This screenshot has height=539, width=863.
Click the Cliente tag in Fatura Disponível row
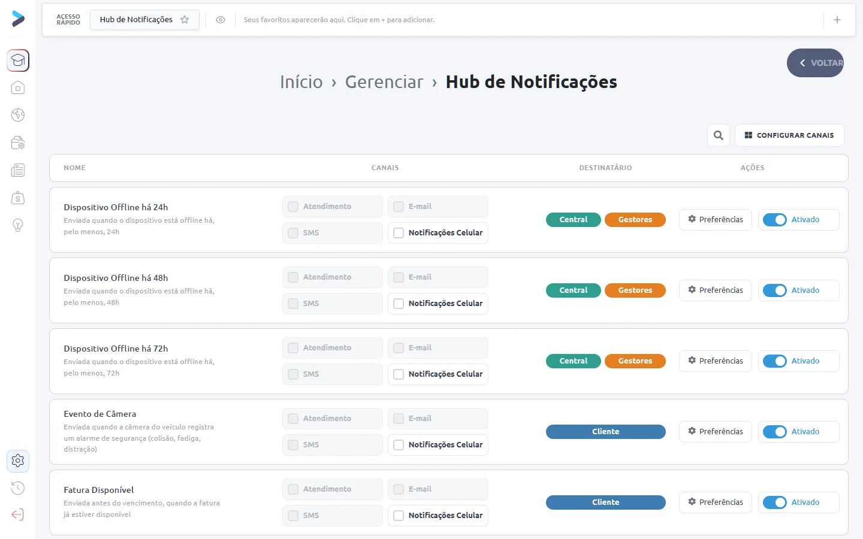(x=606, y=502)
